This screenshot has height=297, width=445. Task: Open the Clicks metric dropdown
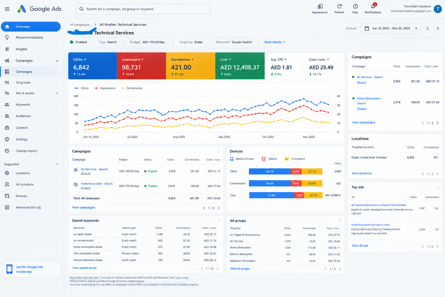point(80,59)
